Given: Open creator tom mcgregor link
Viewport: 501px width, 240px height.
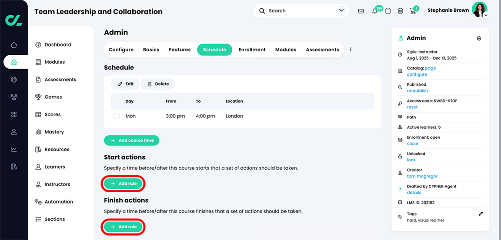Looking at the screenshot, I should (422, 176).
